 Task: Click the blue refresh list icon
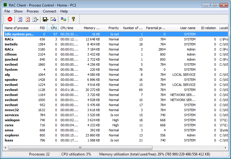click(x=20, y=19)
